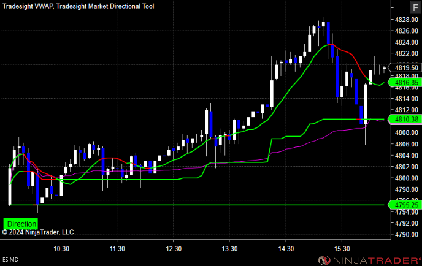Select the Tradesight VWAP indicator title text
This screenshot has height=266, width=422.
click(x=28, y=6)
